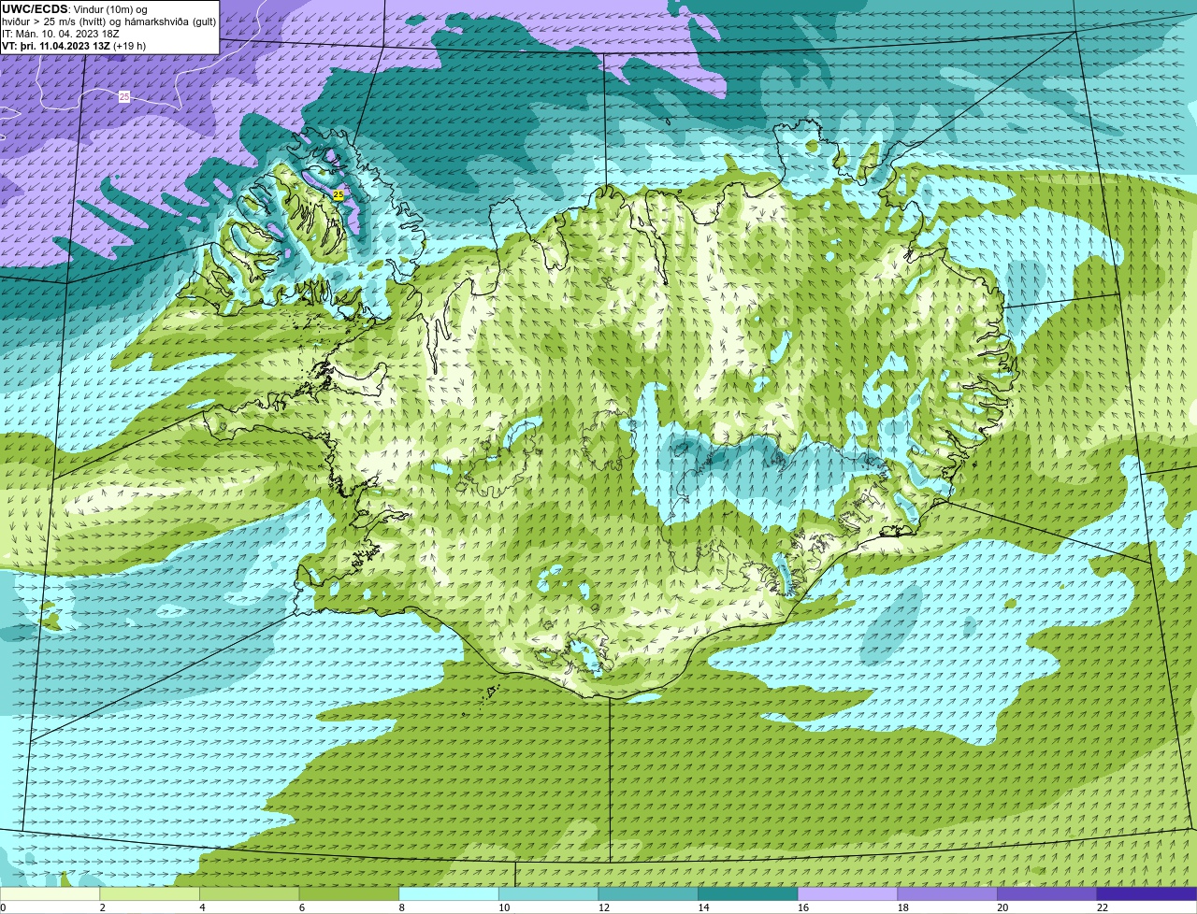Click the pale cyan 8–10 m/s legend swatch
This screenshot has height=914, width=1197.
[x=449, y=894]
